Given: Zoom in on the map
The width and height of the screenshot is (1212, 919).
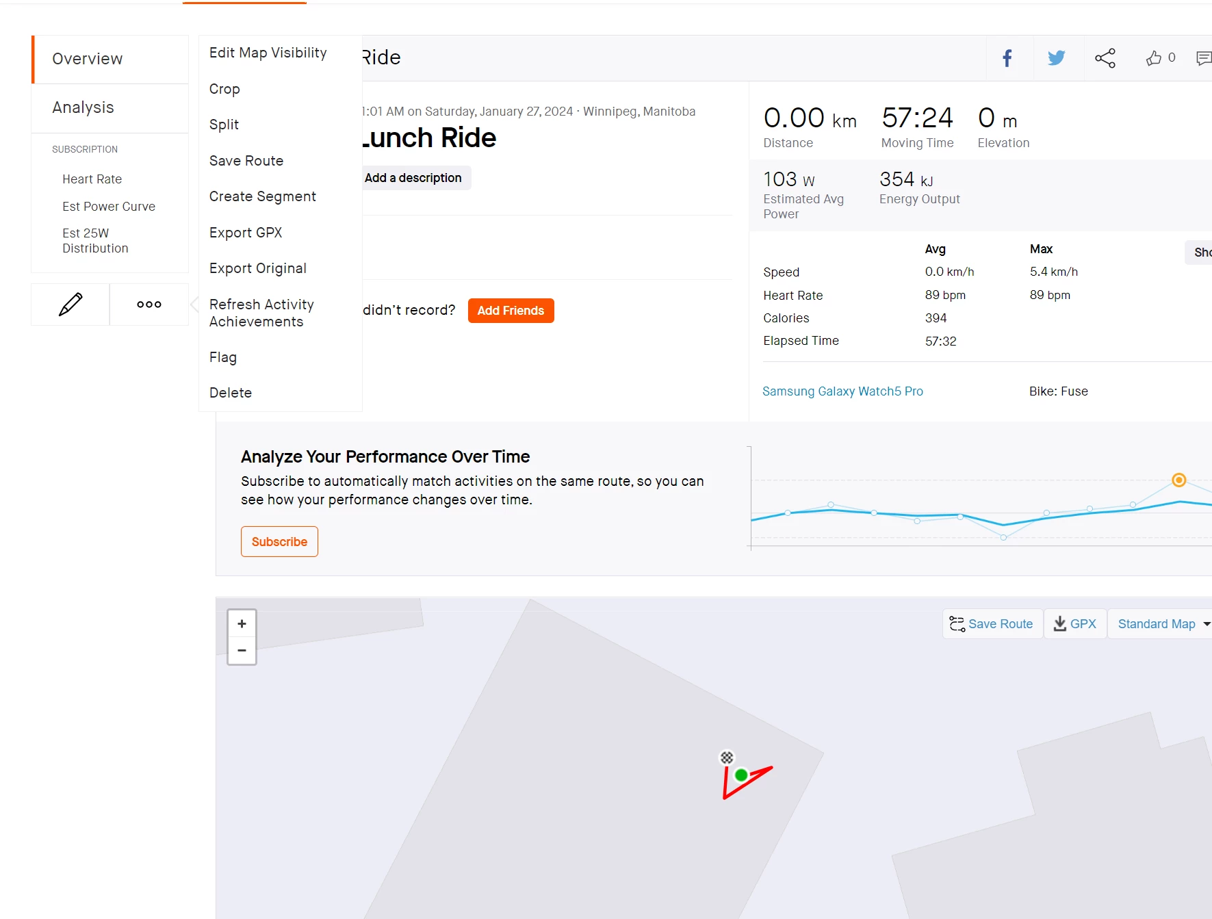Looking at the screenshot, I should (242, 623).
